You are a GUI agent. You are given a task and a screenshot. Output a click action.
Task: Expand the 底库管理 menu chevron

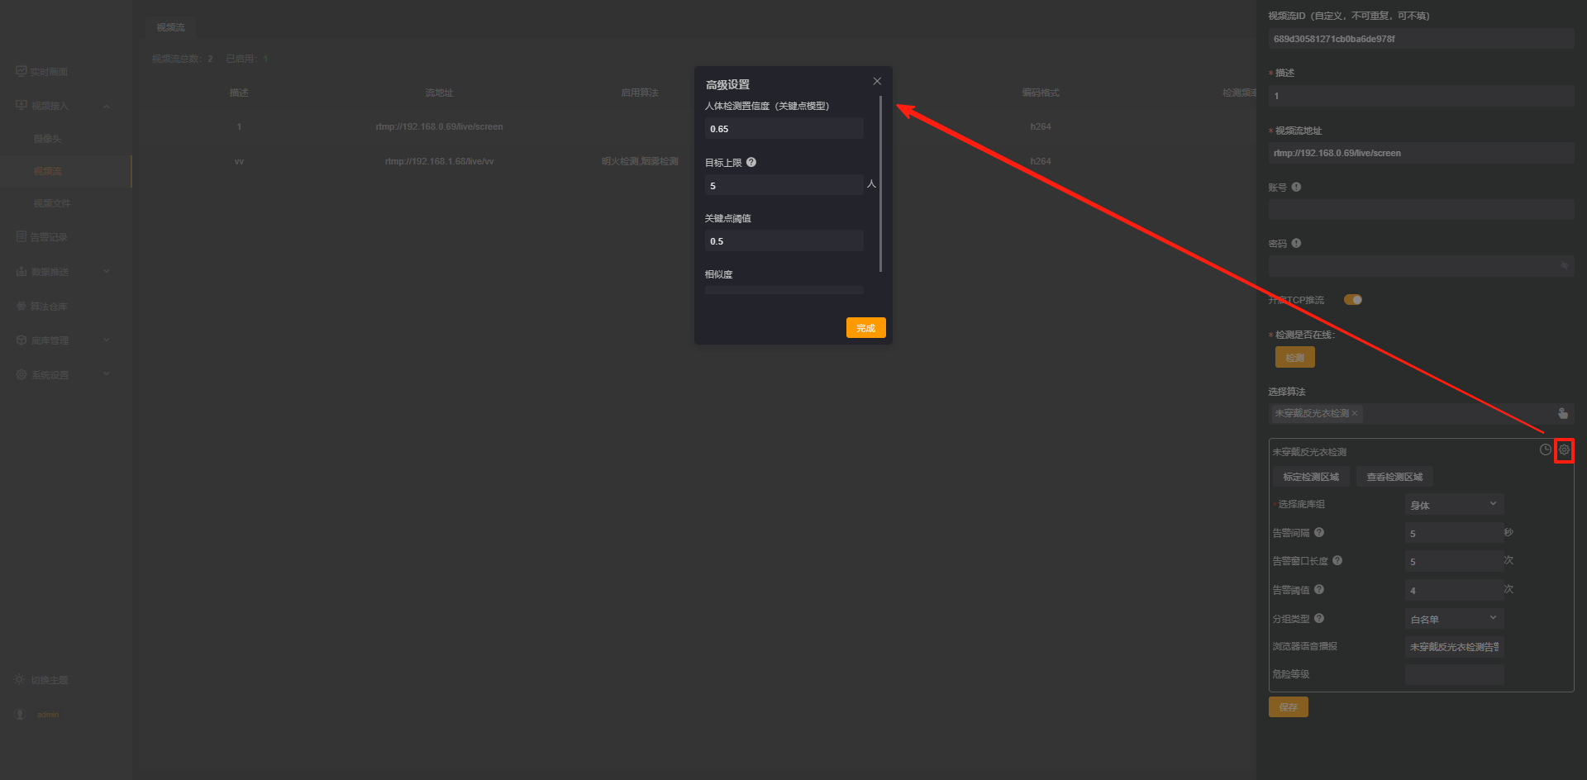click(x=107, y=340)
